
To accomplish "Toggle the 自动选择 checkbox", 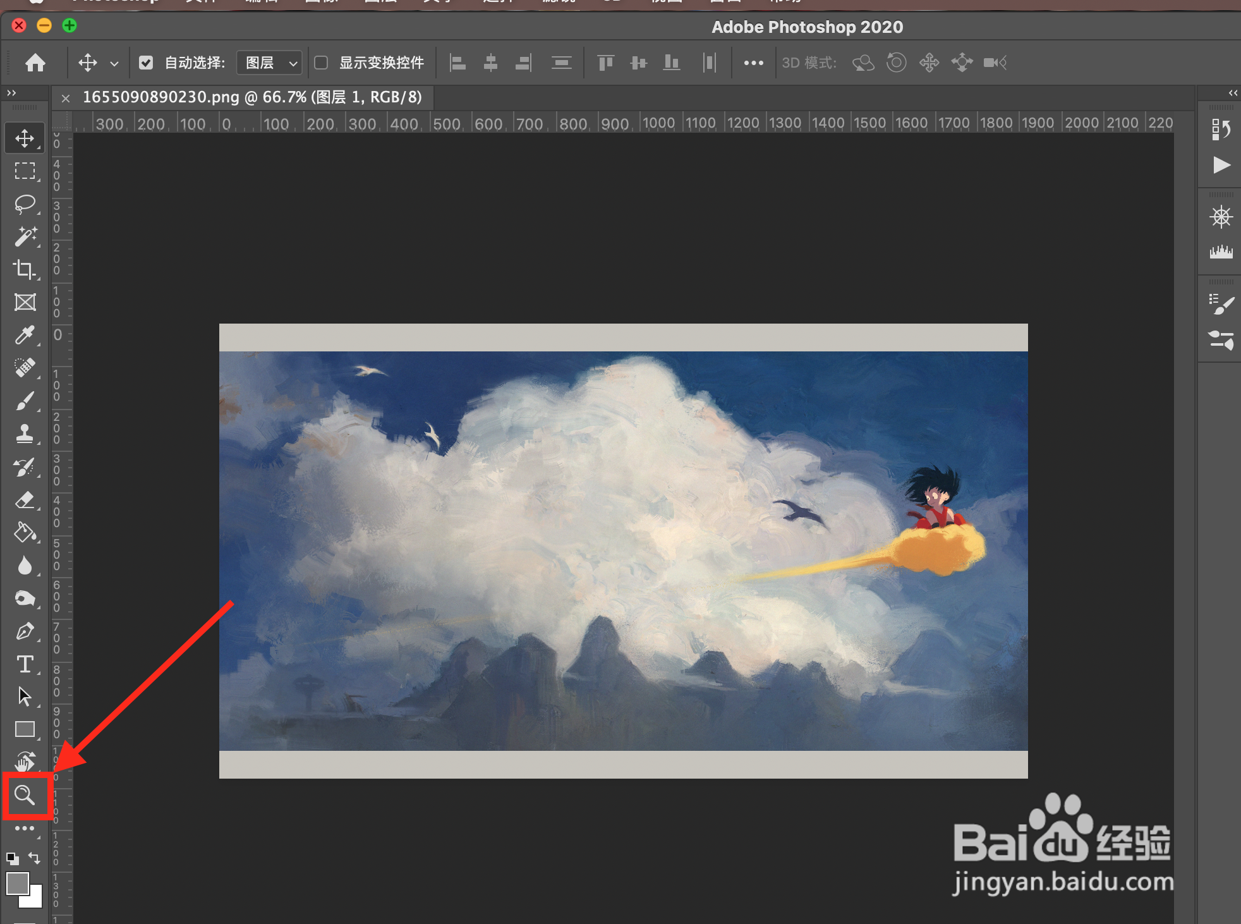I will [146, 63].
